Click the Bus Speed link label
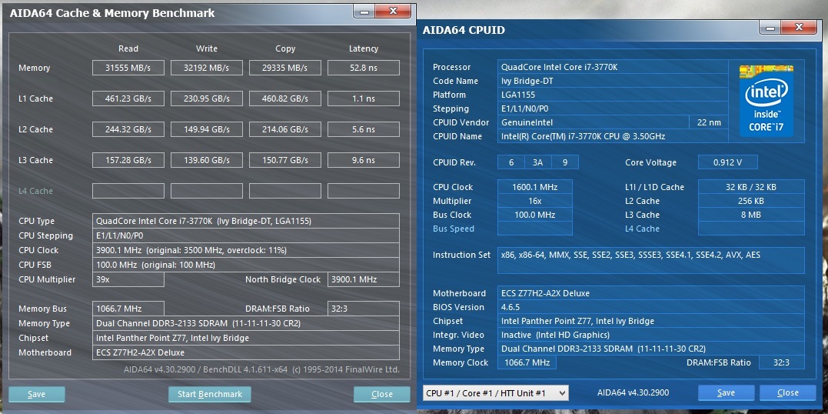This screenshot has height=414, width=828. tap(453, 229)
